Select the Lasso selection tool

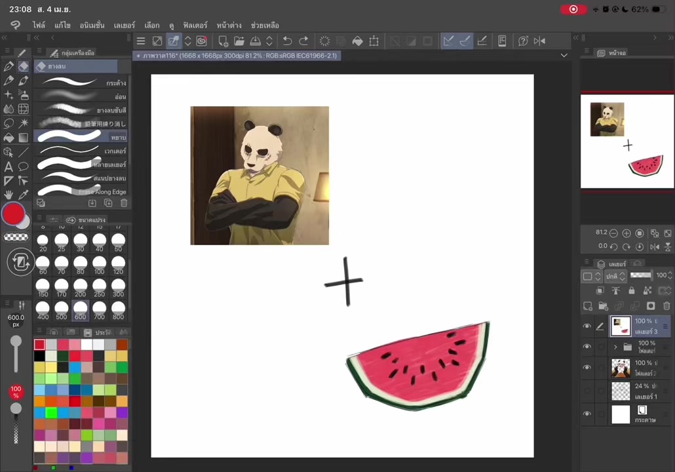9,123
